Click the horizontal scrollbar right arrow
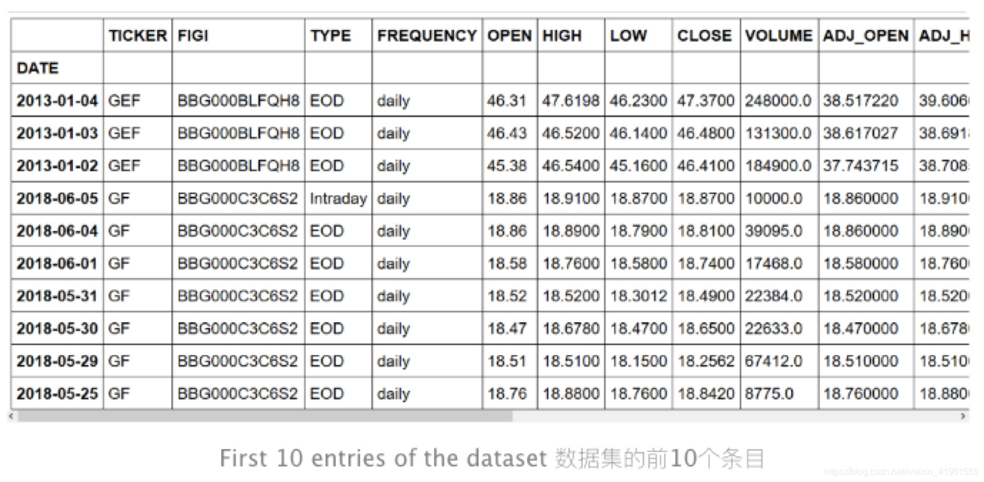This screenshot has height=482, width=984. (x=963, y=417)
